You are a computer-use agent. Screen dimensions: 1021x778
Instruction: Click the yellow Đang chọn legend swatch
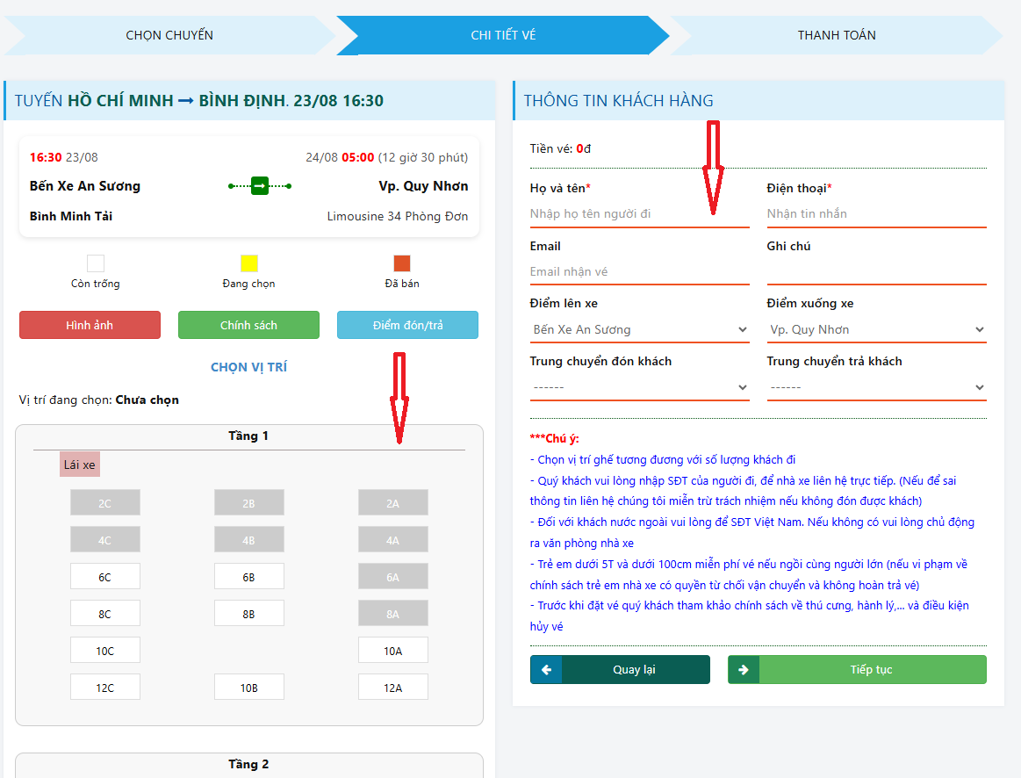[x=249, y=263]
